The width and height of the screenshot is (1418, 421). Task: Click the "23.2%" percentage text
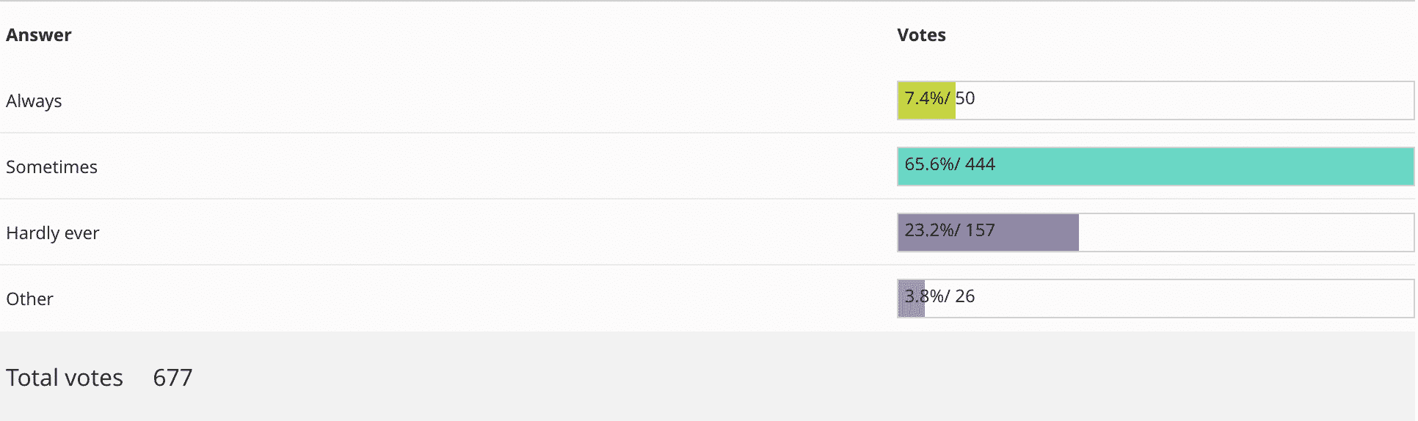click(x=928, y=230)
